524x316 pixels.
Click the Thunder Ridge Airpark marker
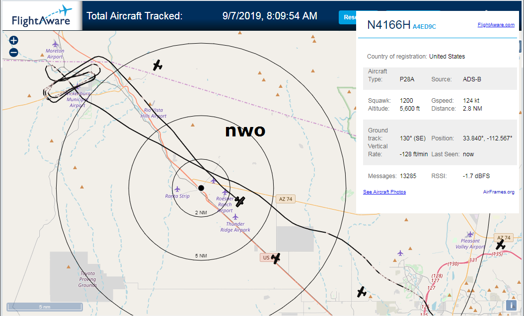pyautogui.click(x=235, y=217)
